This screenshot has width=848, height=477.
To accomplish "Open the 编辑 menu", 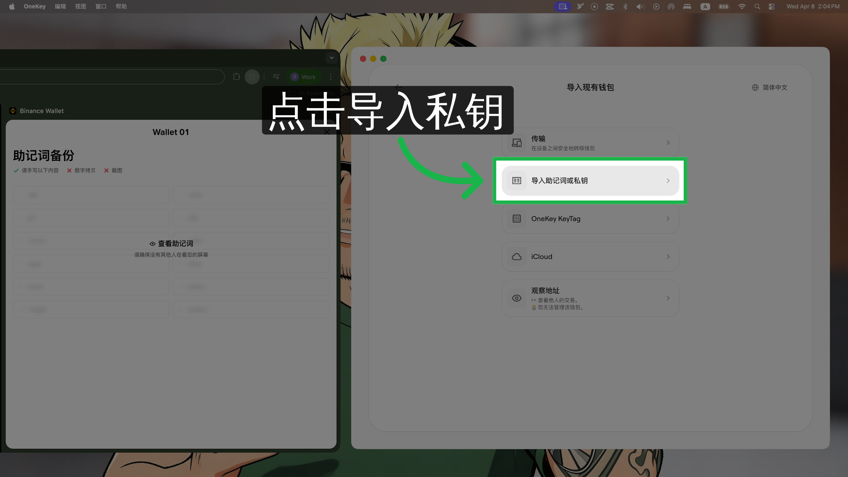I will [60, 6].
